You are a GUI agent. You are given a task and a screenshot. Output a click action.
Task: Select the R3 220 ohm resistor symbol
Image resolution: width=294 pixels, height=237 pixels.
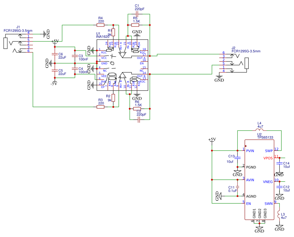point(100,107)
